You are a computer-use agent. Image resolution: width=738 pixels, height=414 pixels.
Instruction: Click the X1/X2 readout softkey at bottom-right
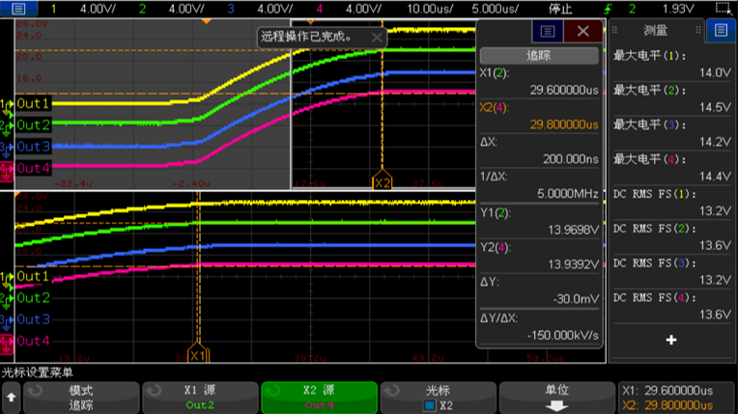pos(676,398)
